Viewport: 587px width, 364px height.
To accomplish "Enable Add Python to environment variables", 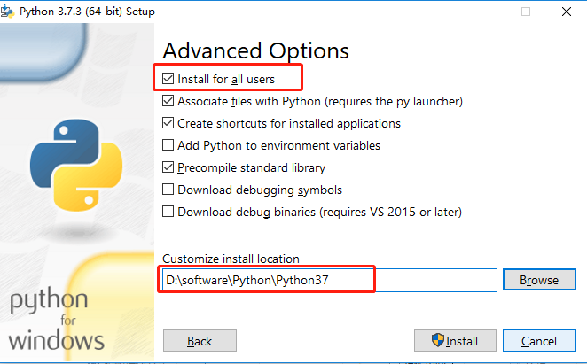I will pyautogui.click(x=168, y=145).
